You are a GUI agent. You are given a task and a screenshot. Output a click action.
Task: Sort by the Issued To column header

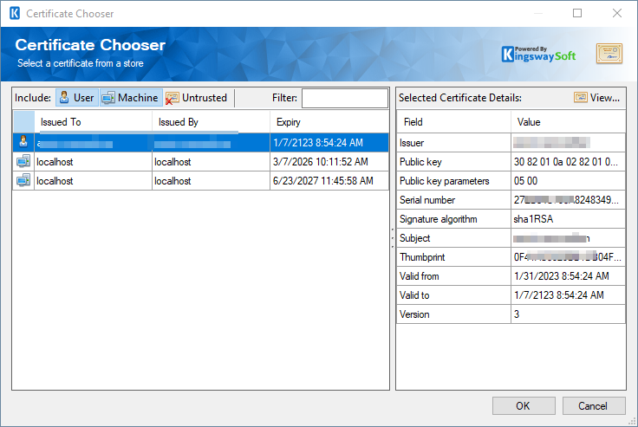click(x=93, y=122)
